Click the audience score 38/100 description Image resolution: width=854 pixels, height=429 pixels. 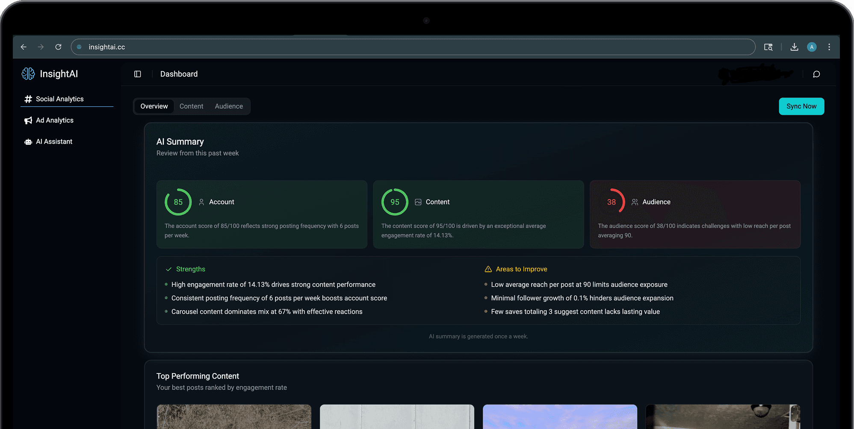pyautogui.click(x=694, y=231)
